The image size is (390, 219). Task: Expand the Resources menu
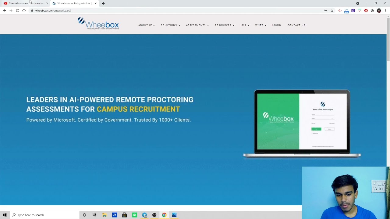[225, 25]
